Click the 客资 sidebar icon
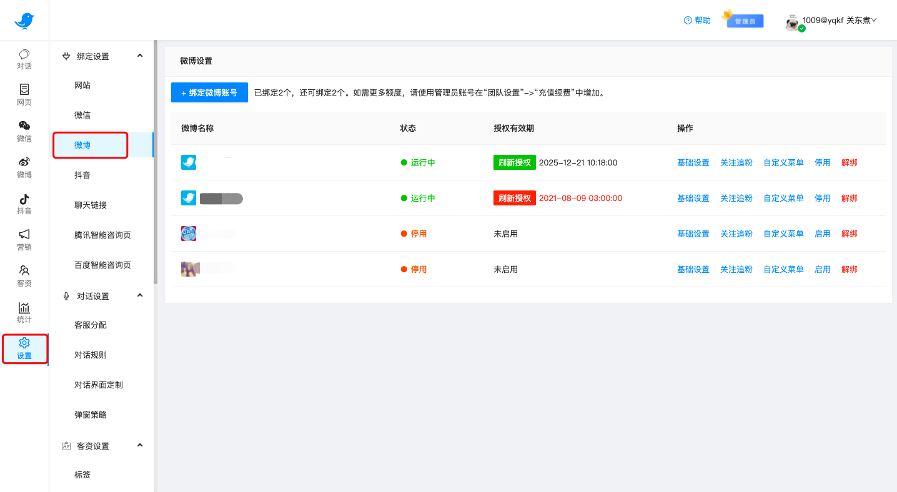The image size is (897, 492). [x=24, y=277]
